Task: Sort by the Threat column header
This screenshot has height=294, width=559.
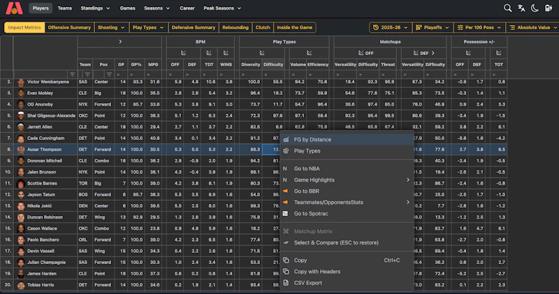Action: [388, 64]
